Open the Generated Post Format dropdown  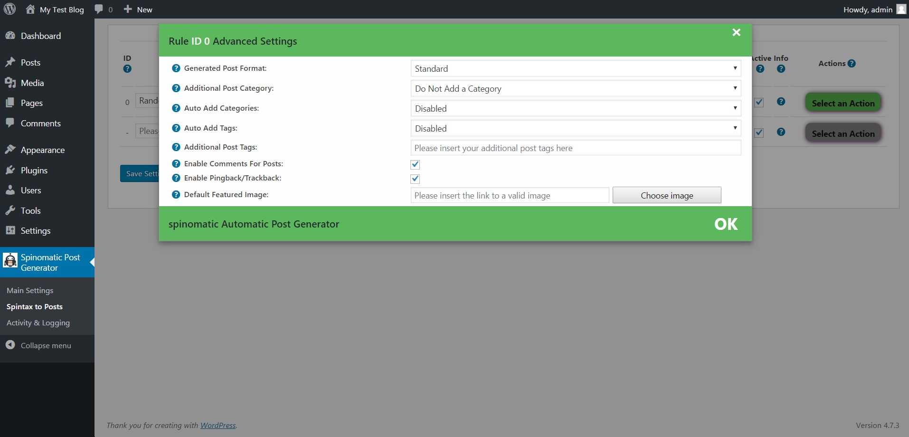coord(575,68)
